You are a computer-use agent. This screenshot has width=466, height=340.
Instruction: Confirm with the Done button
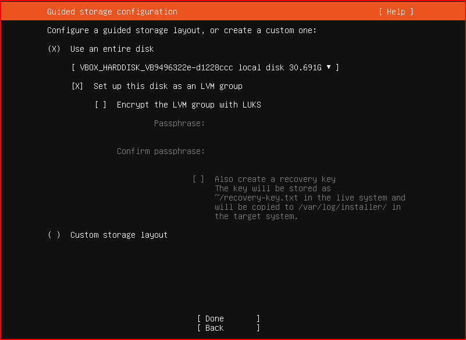click(229, 318)
